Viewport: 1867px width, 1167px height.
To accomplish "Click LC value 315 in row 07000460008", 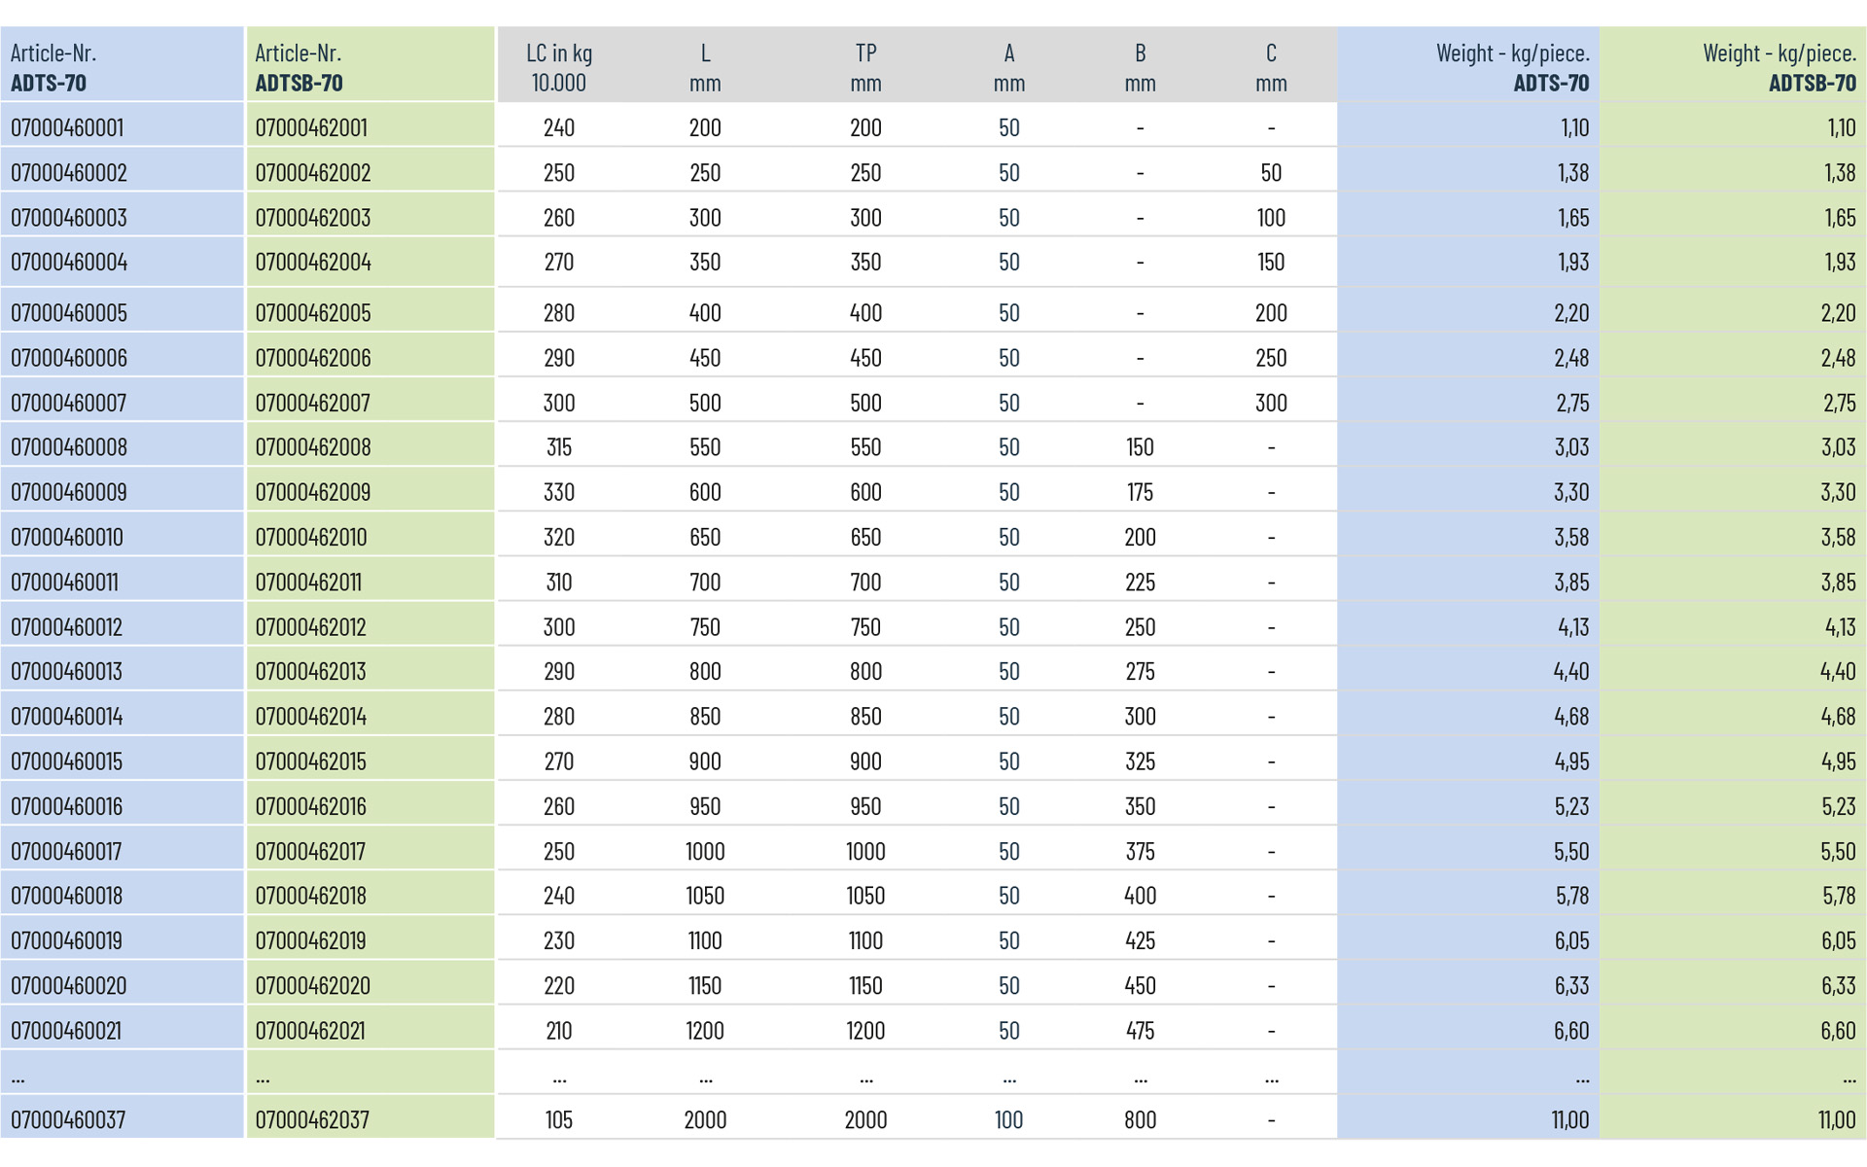I will [559, 447].
